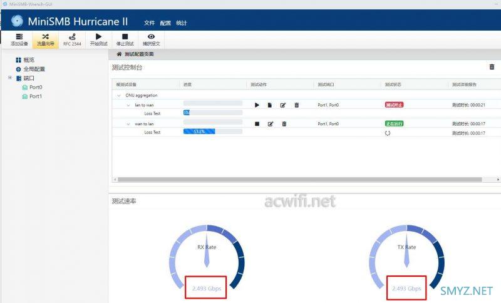This screenshot has height=303, width=501.
Task: Click the TX Rate gauge
Action: 406,257
